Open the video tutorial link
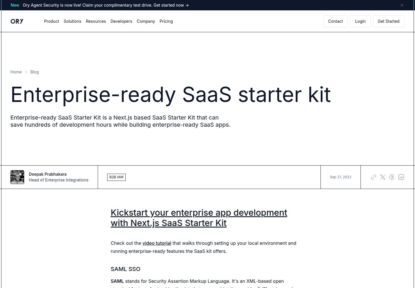 157,243
